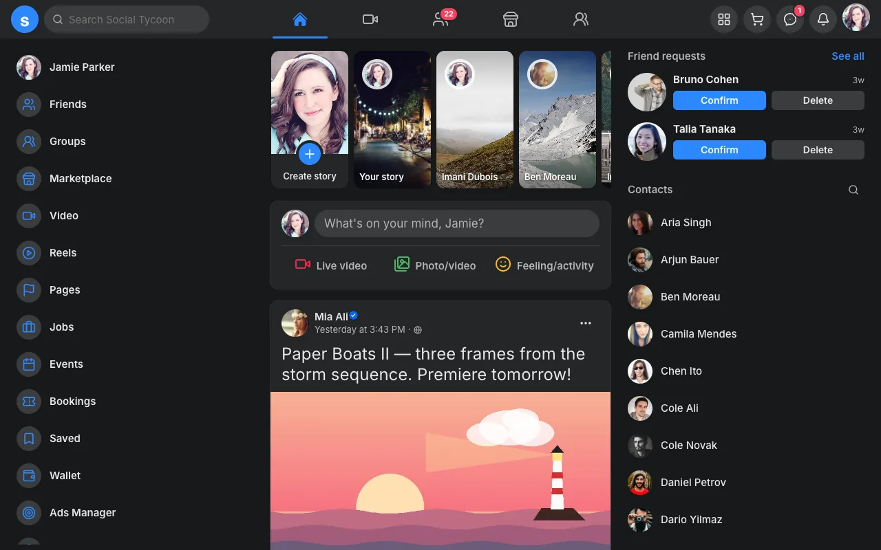Open the shopping cart icon

pyautogui.click(x=757, y=19)
